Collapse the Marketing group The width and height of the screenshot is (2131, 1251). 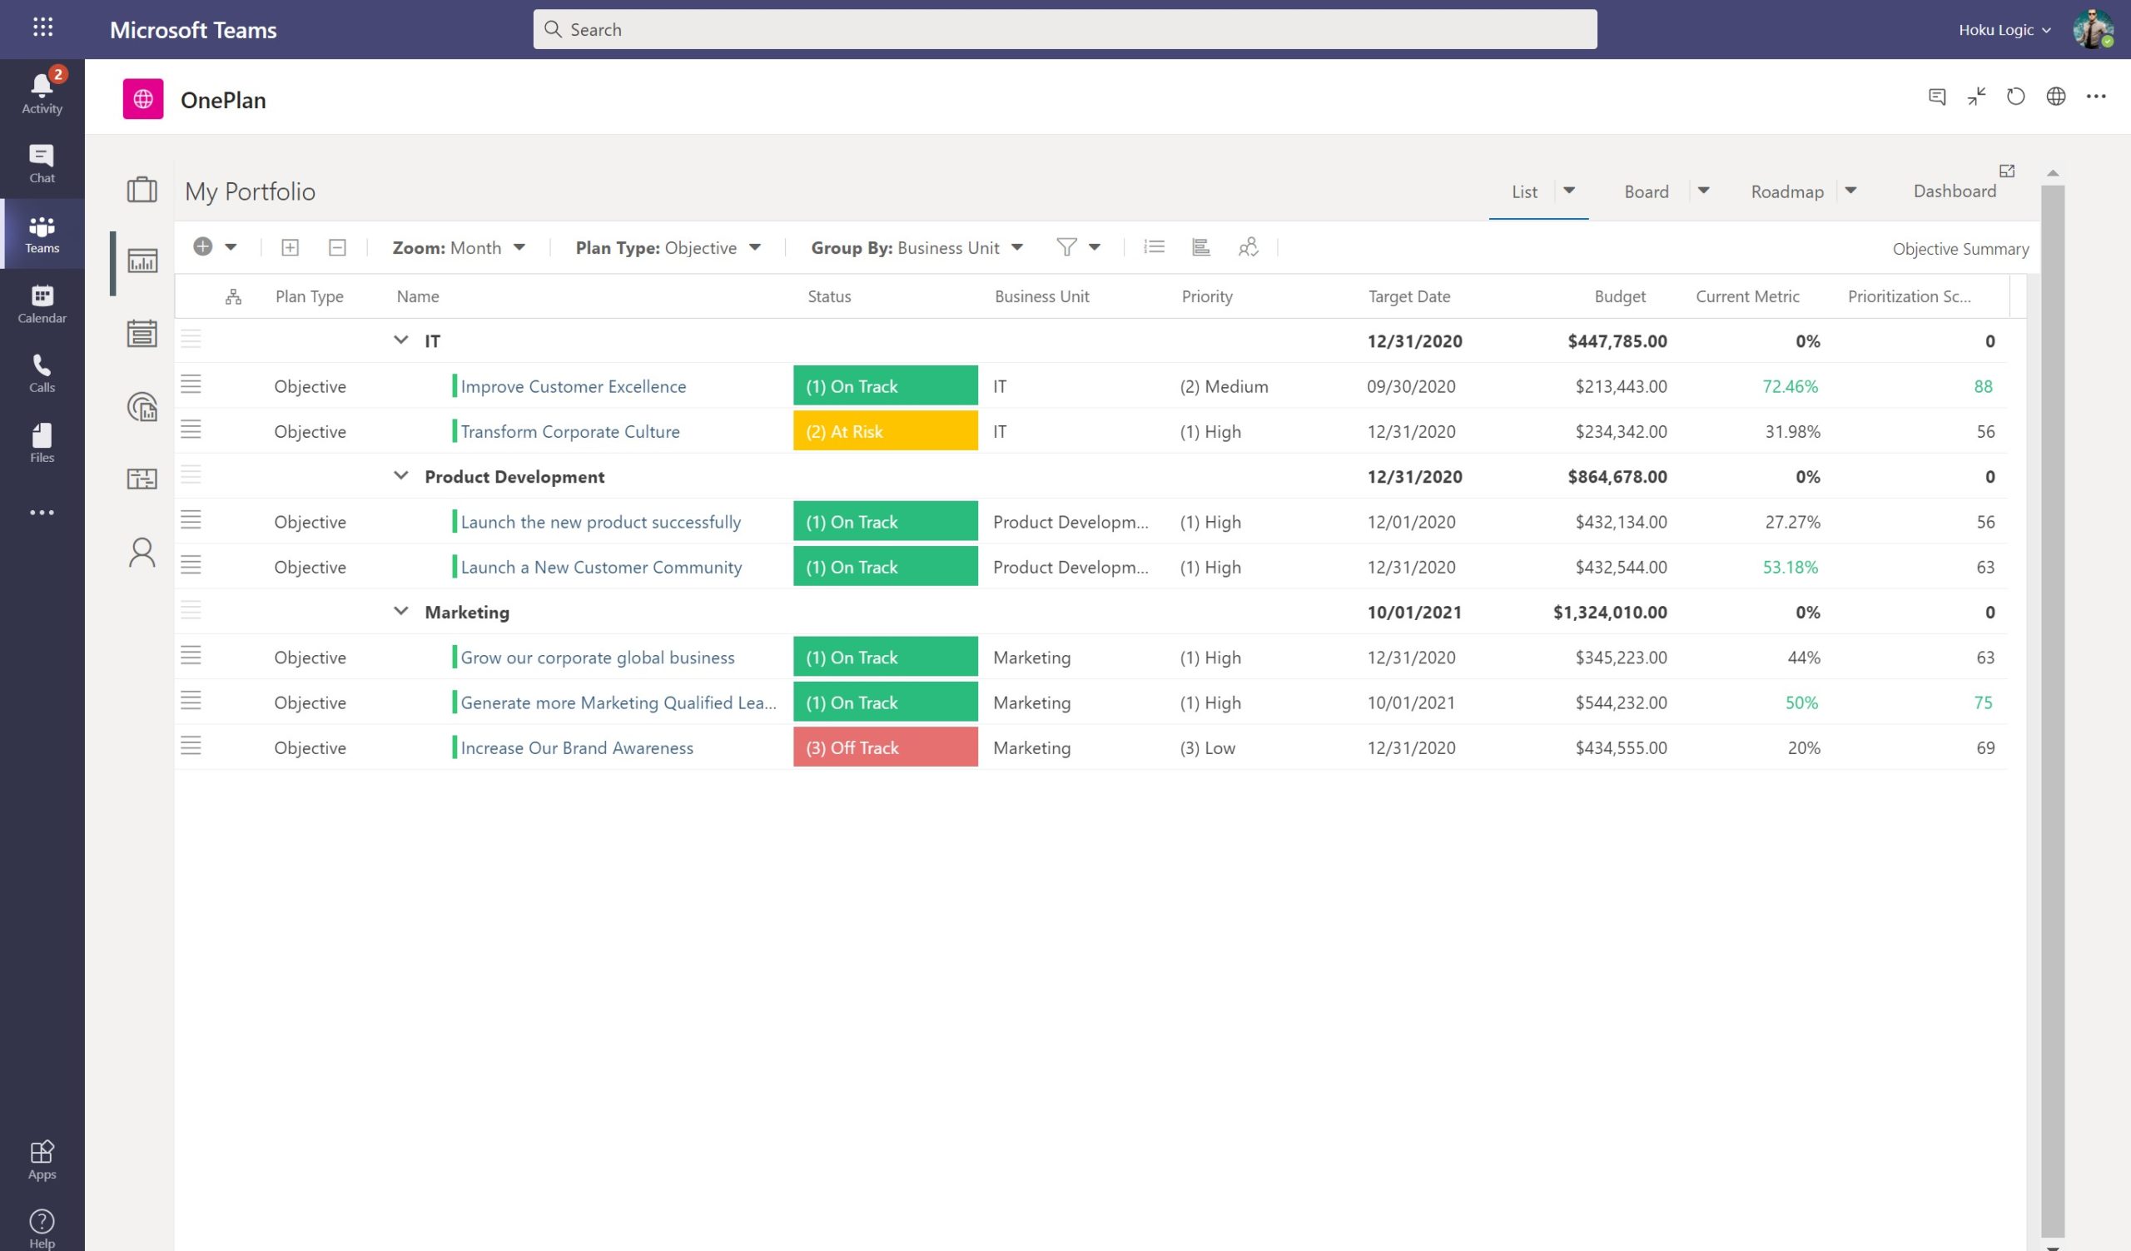click(x=401, y=611)
